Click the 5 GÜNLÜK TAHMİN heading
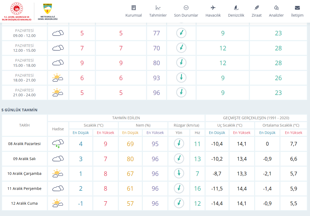310x216 pixels. [x=20, y=110]
